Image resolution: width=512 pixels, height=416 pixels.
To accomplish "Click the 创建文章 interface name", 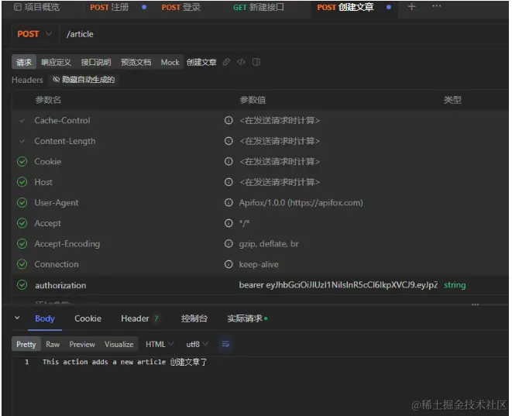I will (x=201, y=62).
